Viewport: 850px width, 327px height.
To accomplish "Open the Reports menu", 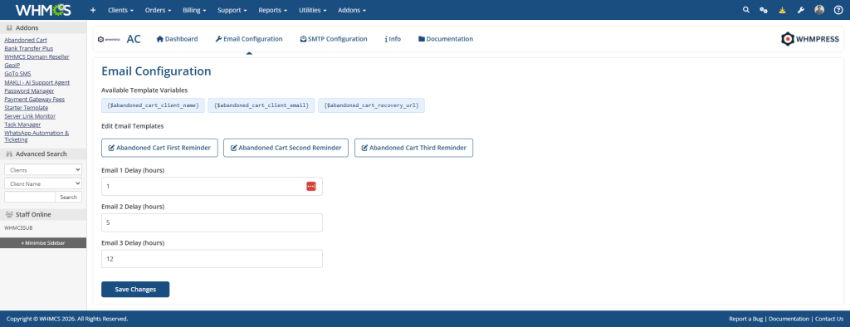I will coord(272,10).
